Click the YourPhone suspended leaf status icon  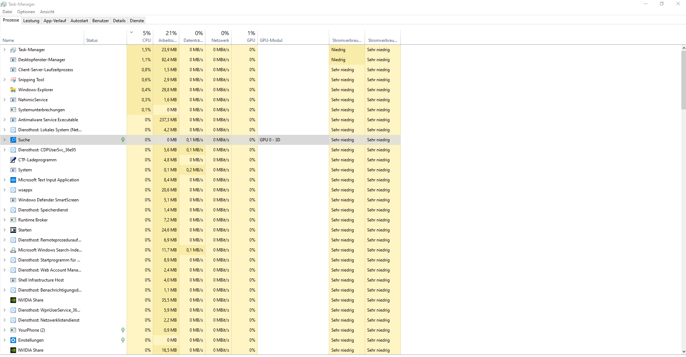point(123,330)
